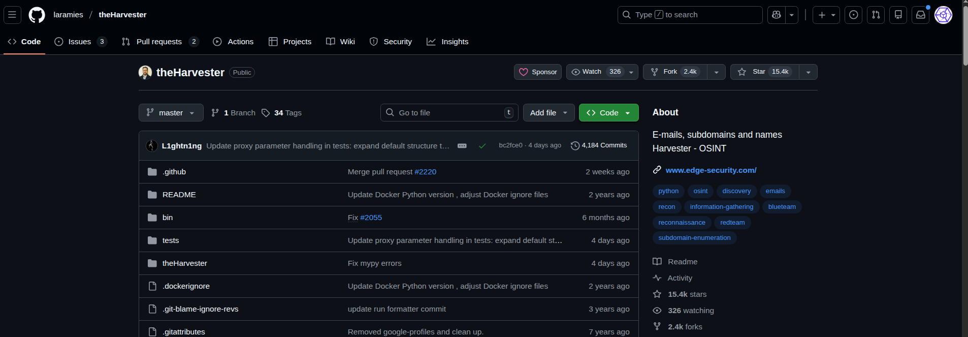
Task: Open the notifications inbox icon
Action: pyautogui.click(x=921, y=15)
